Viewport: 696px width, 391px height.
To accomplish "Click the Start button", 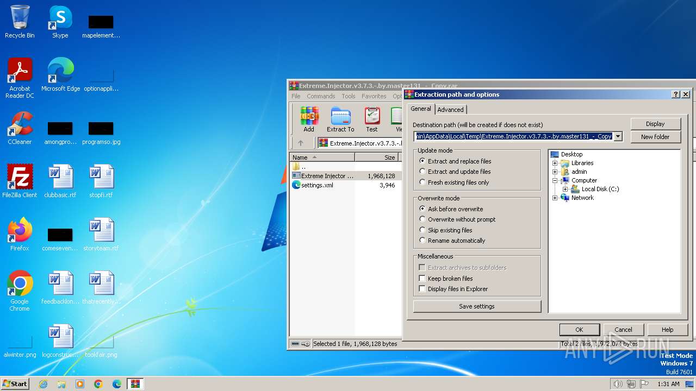I will click(x=15, y=383).
